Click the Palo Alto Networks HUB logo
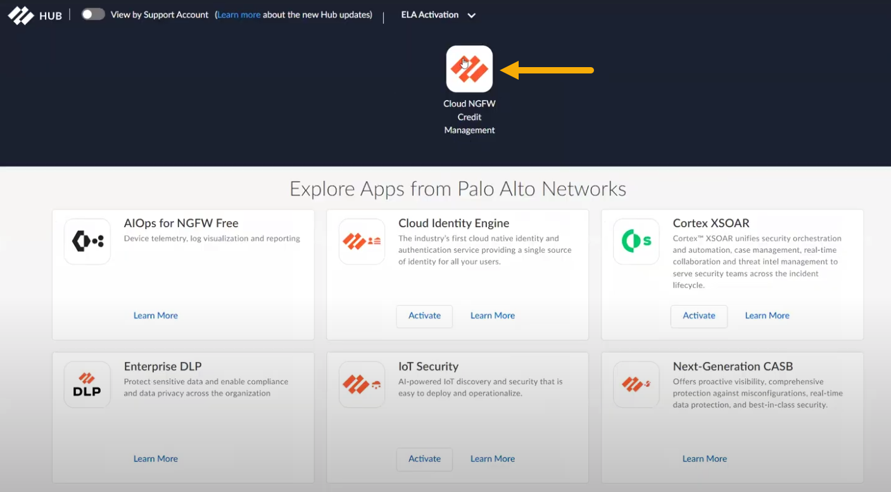The height and width of the screenshot is (492, 891). click(35, 15)
